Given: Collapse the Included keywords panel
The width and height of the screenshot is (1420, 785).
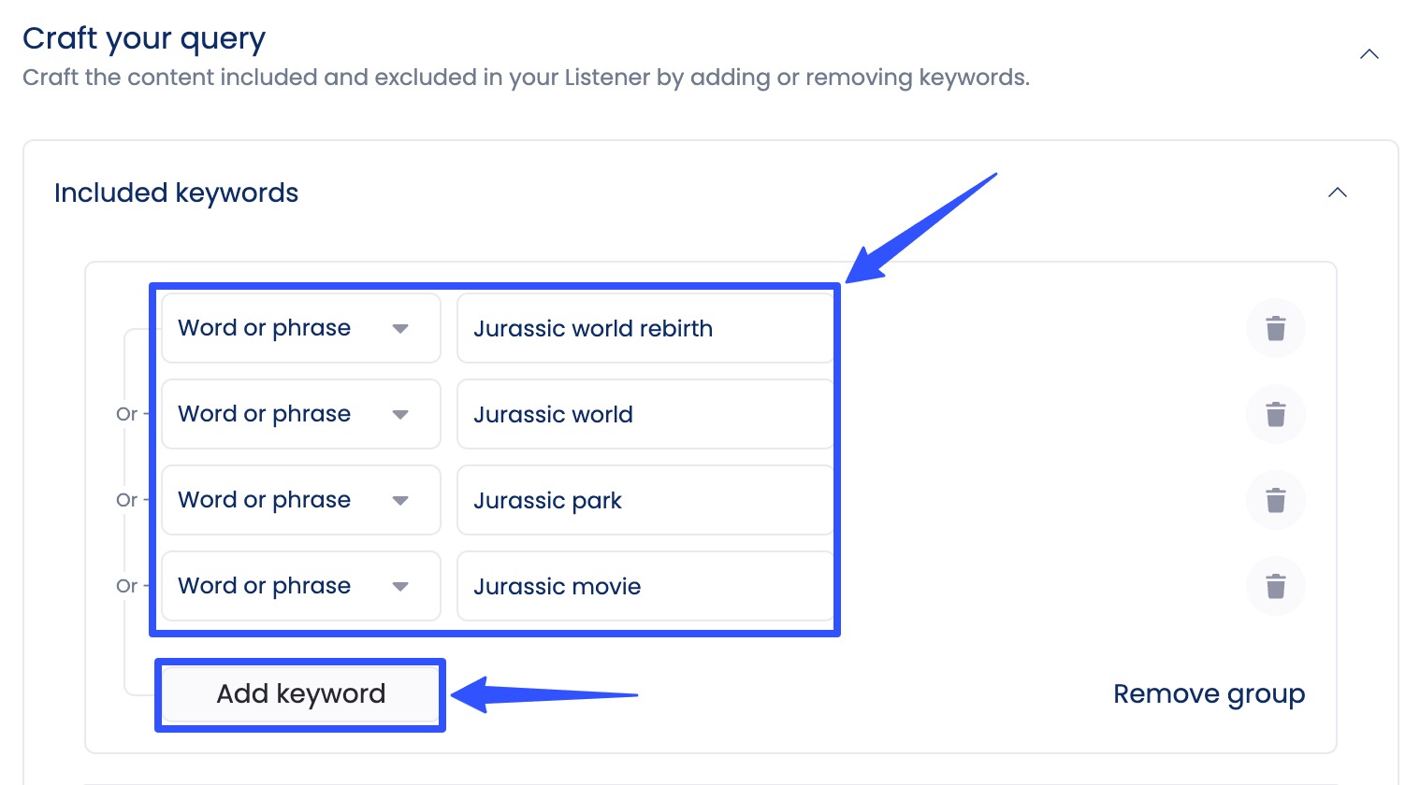Looking at the screenshot, I should pos(1338,193).
